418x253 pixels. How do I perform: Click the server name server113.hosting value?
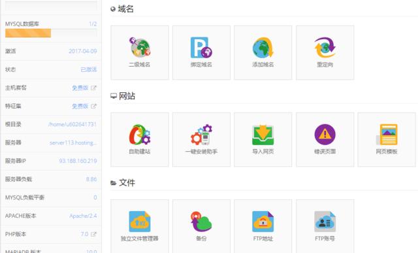(73, 143)
